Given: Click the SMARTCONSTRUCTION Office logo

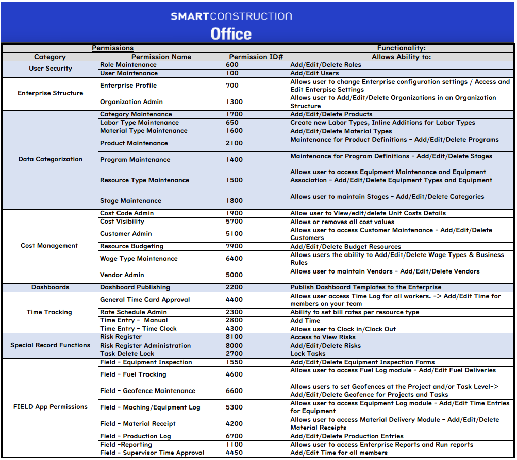Looking at the screenshot, I should click(x=231, y=25).
